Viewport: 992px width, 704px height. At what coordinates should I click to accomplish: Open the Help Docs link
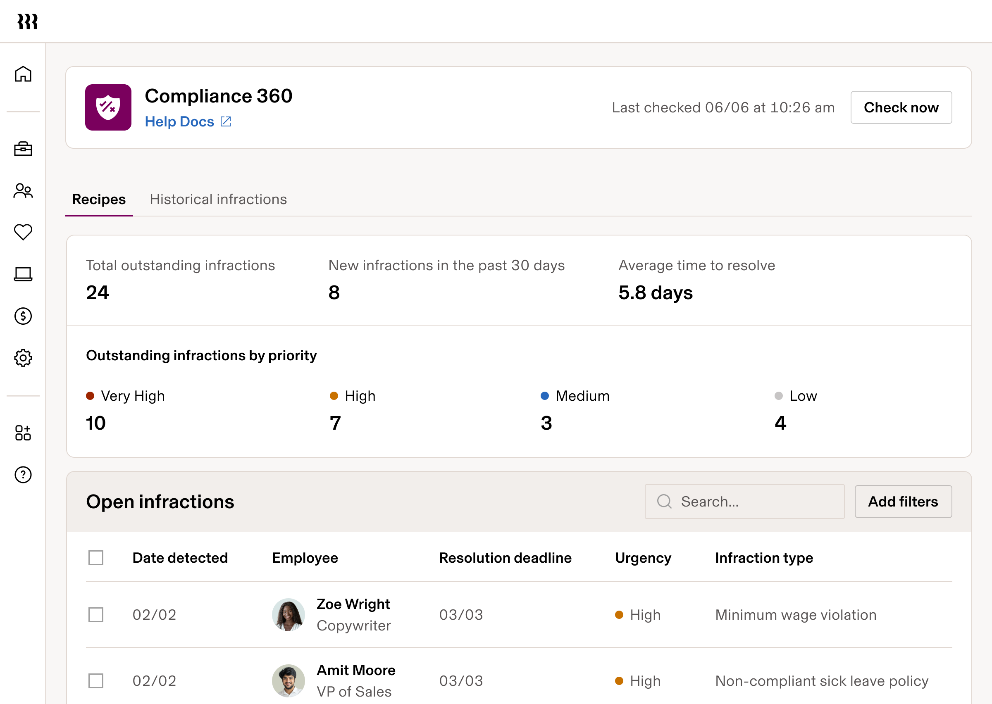pos(179,121)
